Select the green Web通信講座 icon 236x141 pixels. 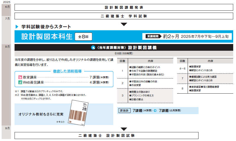[x=20, y=82]
